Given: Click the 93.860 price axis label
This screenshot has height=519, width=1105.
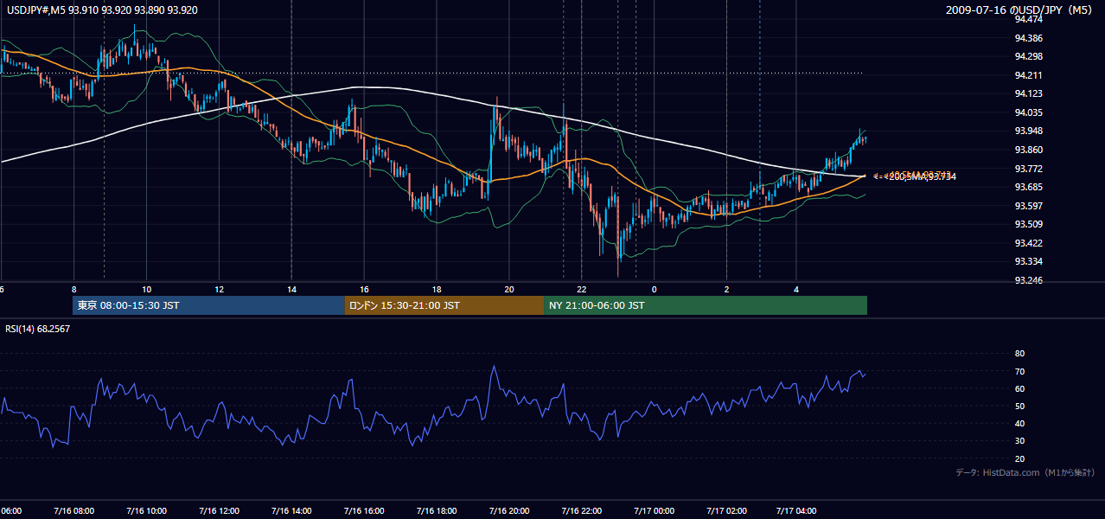Looking at the screenshot, I should (1028, 150).
